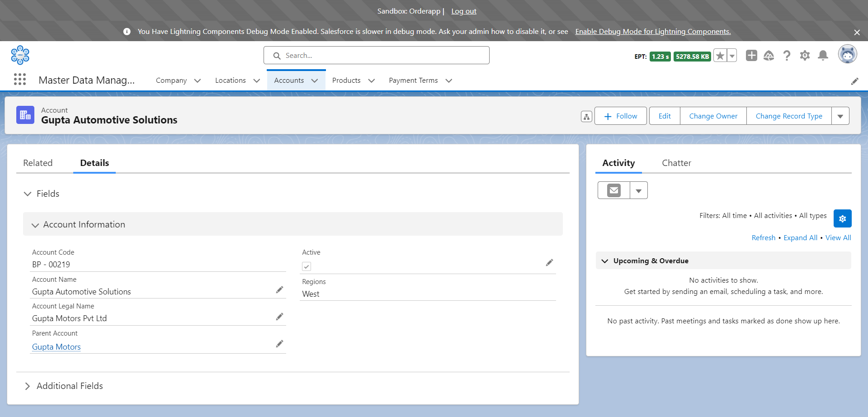Viewport: 868px width, 417px height.
Task: Click the search magnifier icon
Action: tap(277, 56)
